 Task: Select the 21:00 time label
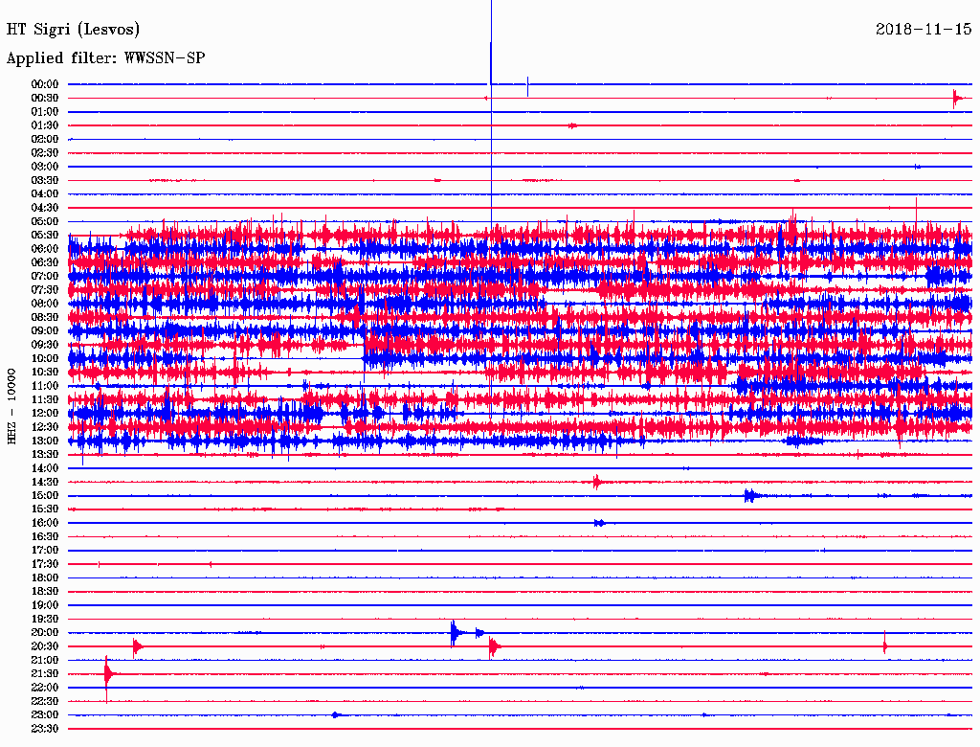45,661
